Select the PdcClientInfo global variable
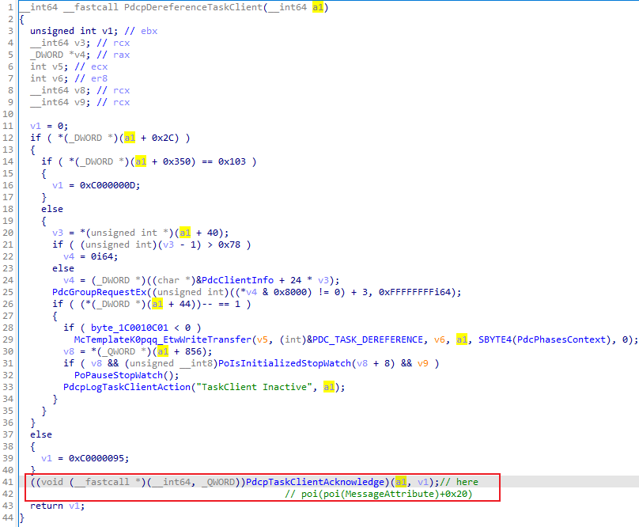639x527 pixels. [x=237, y=280]
